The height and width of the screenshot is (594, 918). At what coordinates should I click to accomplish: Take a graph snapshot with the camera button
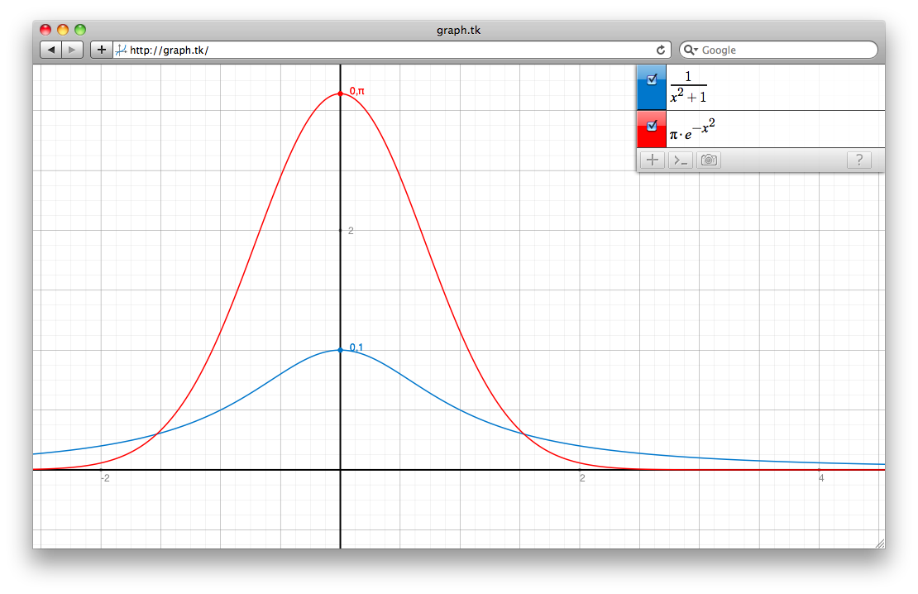[x=709, y=160]
